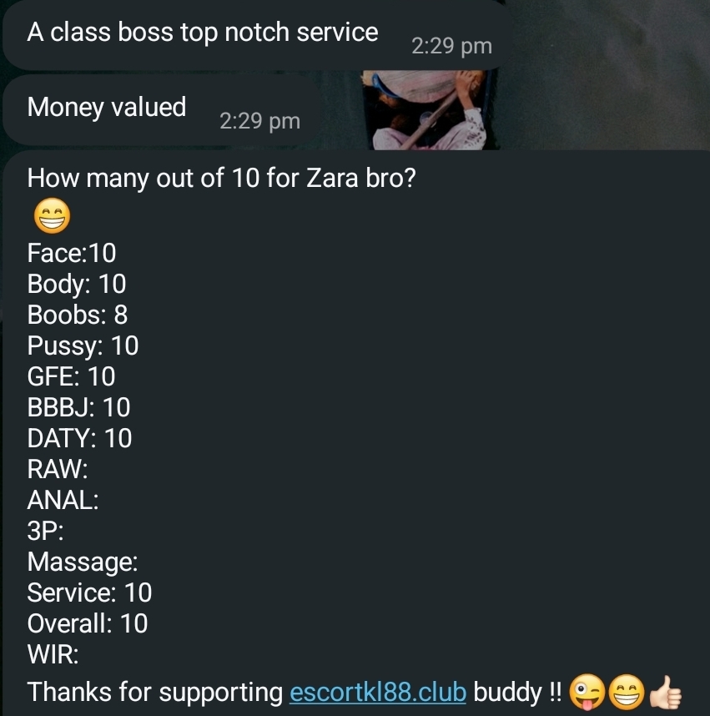Tap the grinning emoji before thumbs up

click(627, 693)
